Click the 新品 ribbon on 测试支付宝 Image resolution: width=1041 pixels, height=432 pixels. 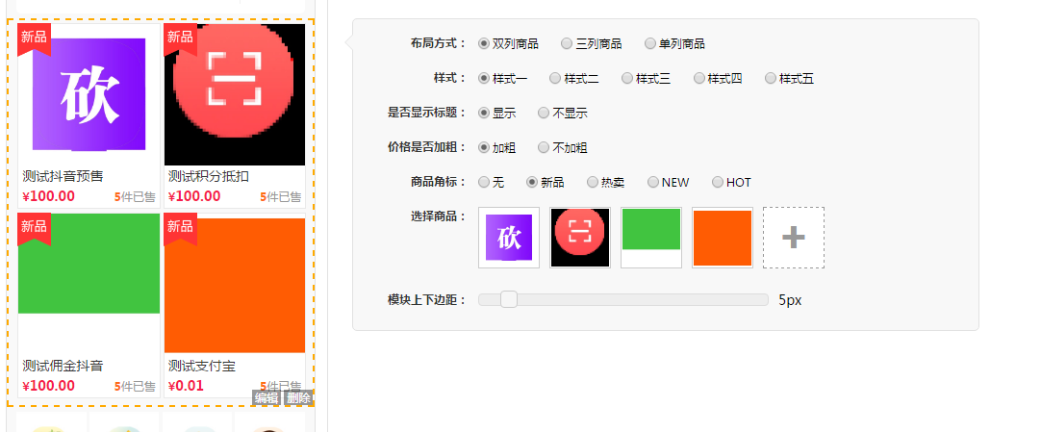[180, 229]
